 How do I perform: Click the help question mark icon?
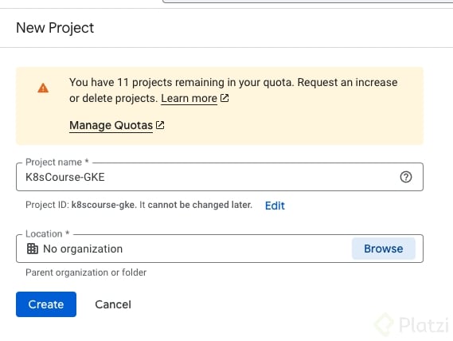click(405, 177)
